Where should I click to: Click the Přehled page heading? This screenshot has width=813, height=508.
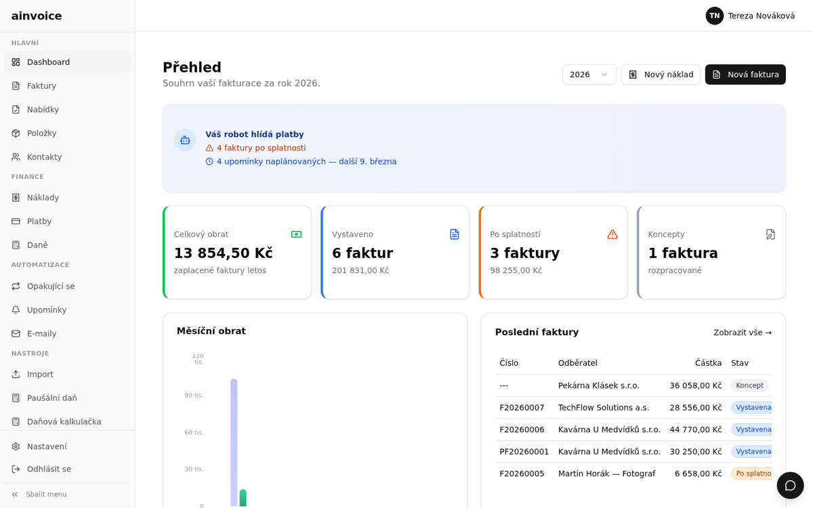(192, 68)
